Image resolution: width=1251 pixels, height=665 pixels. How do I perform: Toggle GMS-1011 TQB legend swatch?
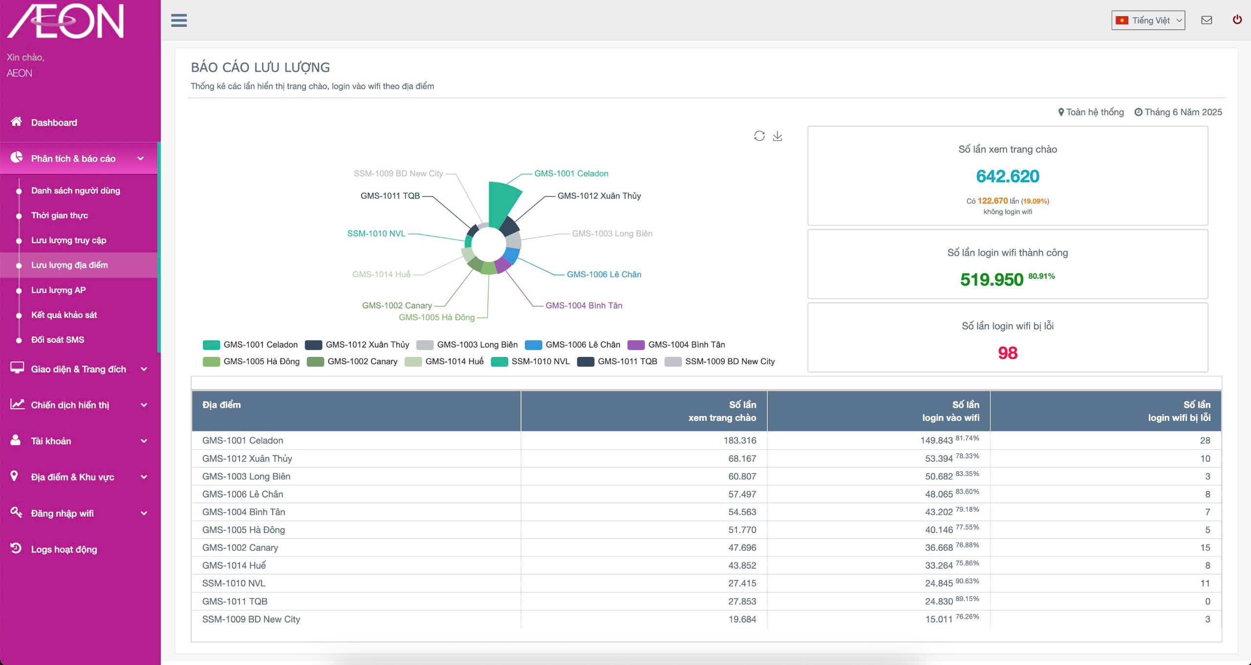[585, 361]
